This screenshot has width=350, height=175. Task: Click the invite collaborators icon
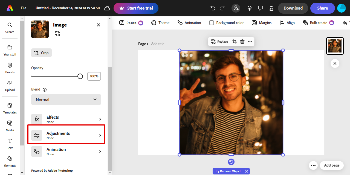(236, 8)
